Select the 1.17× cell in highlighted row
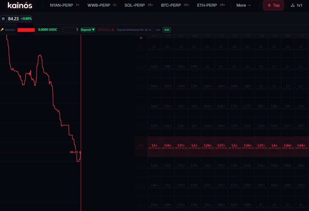Viewport: 309px width, 211px height. pos(181,146)
